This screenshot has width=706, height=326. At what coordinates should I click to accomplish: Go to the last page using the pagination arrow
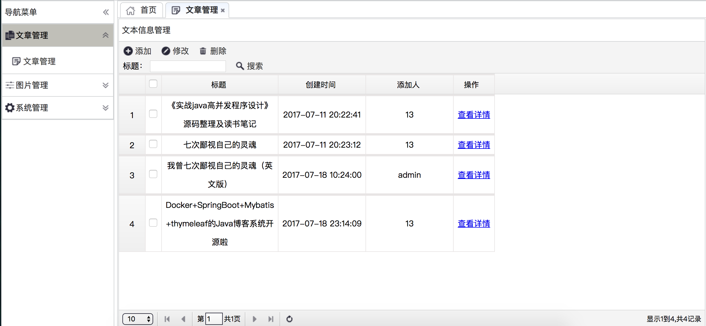click(271, 319)
